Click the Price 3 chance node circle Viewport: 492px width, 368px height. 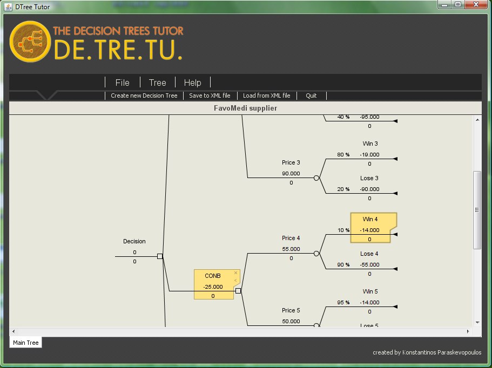coord(316,178)
